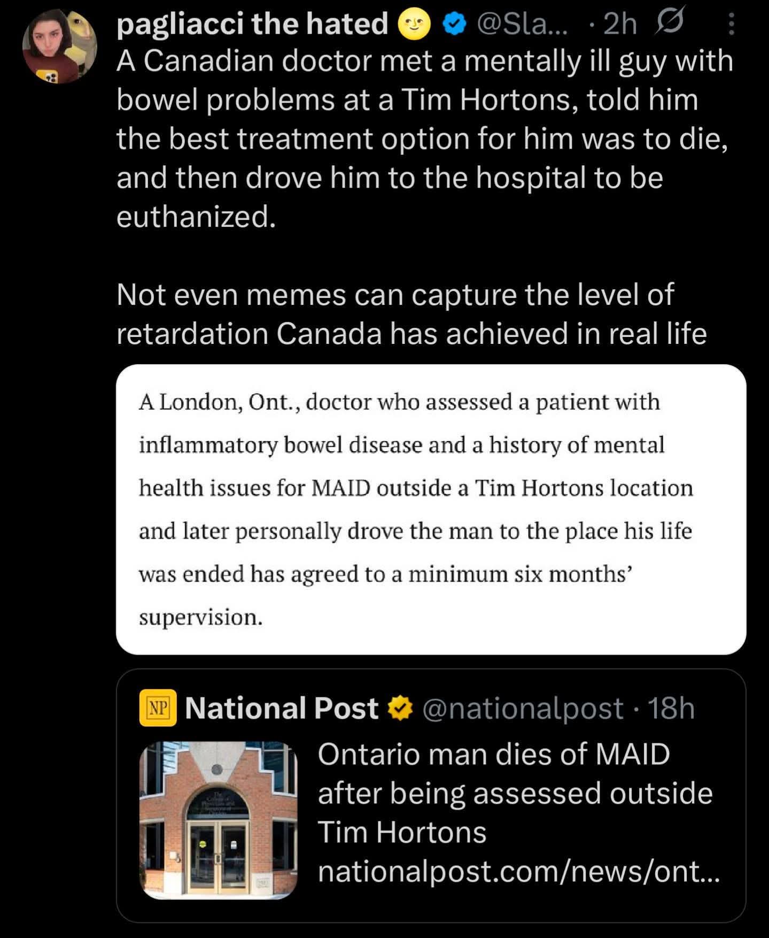The image size is (769, 938).
Task: Open the display name pagliacci the hated
Action: click(x=253, y=25)
